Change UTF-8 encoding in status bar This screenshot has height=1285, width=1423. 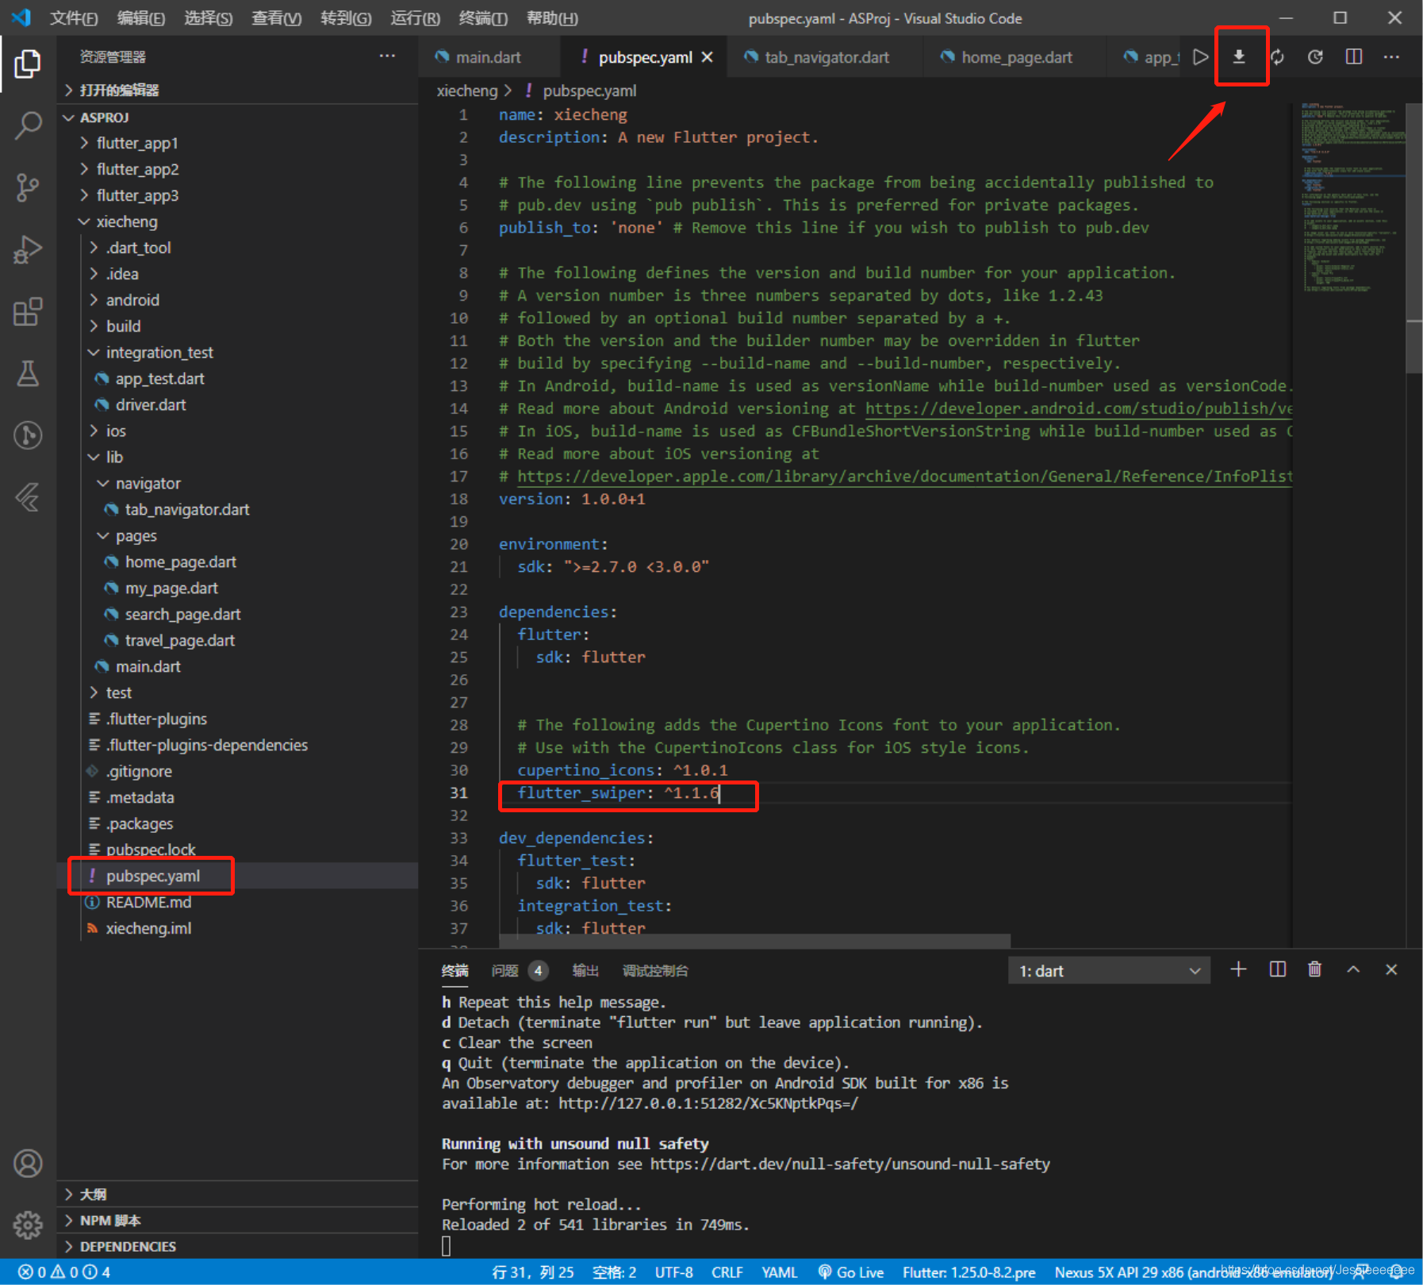click(674, 1272)
